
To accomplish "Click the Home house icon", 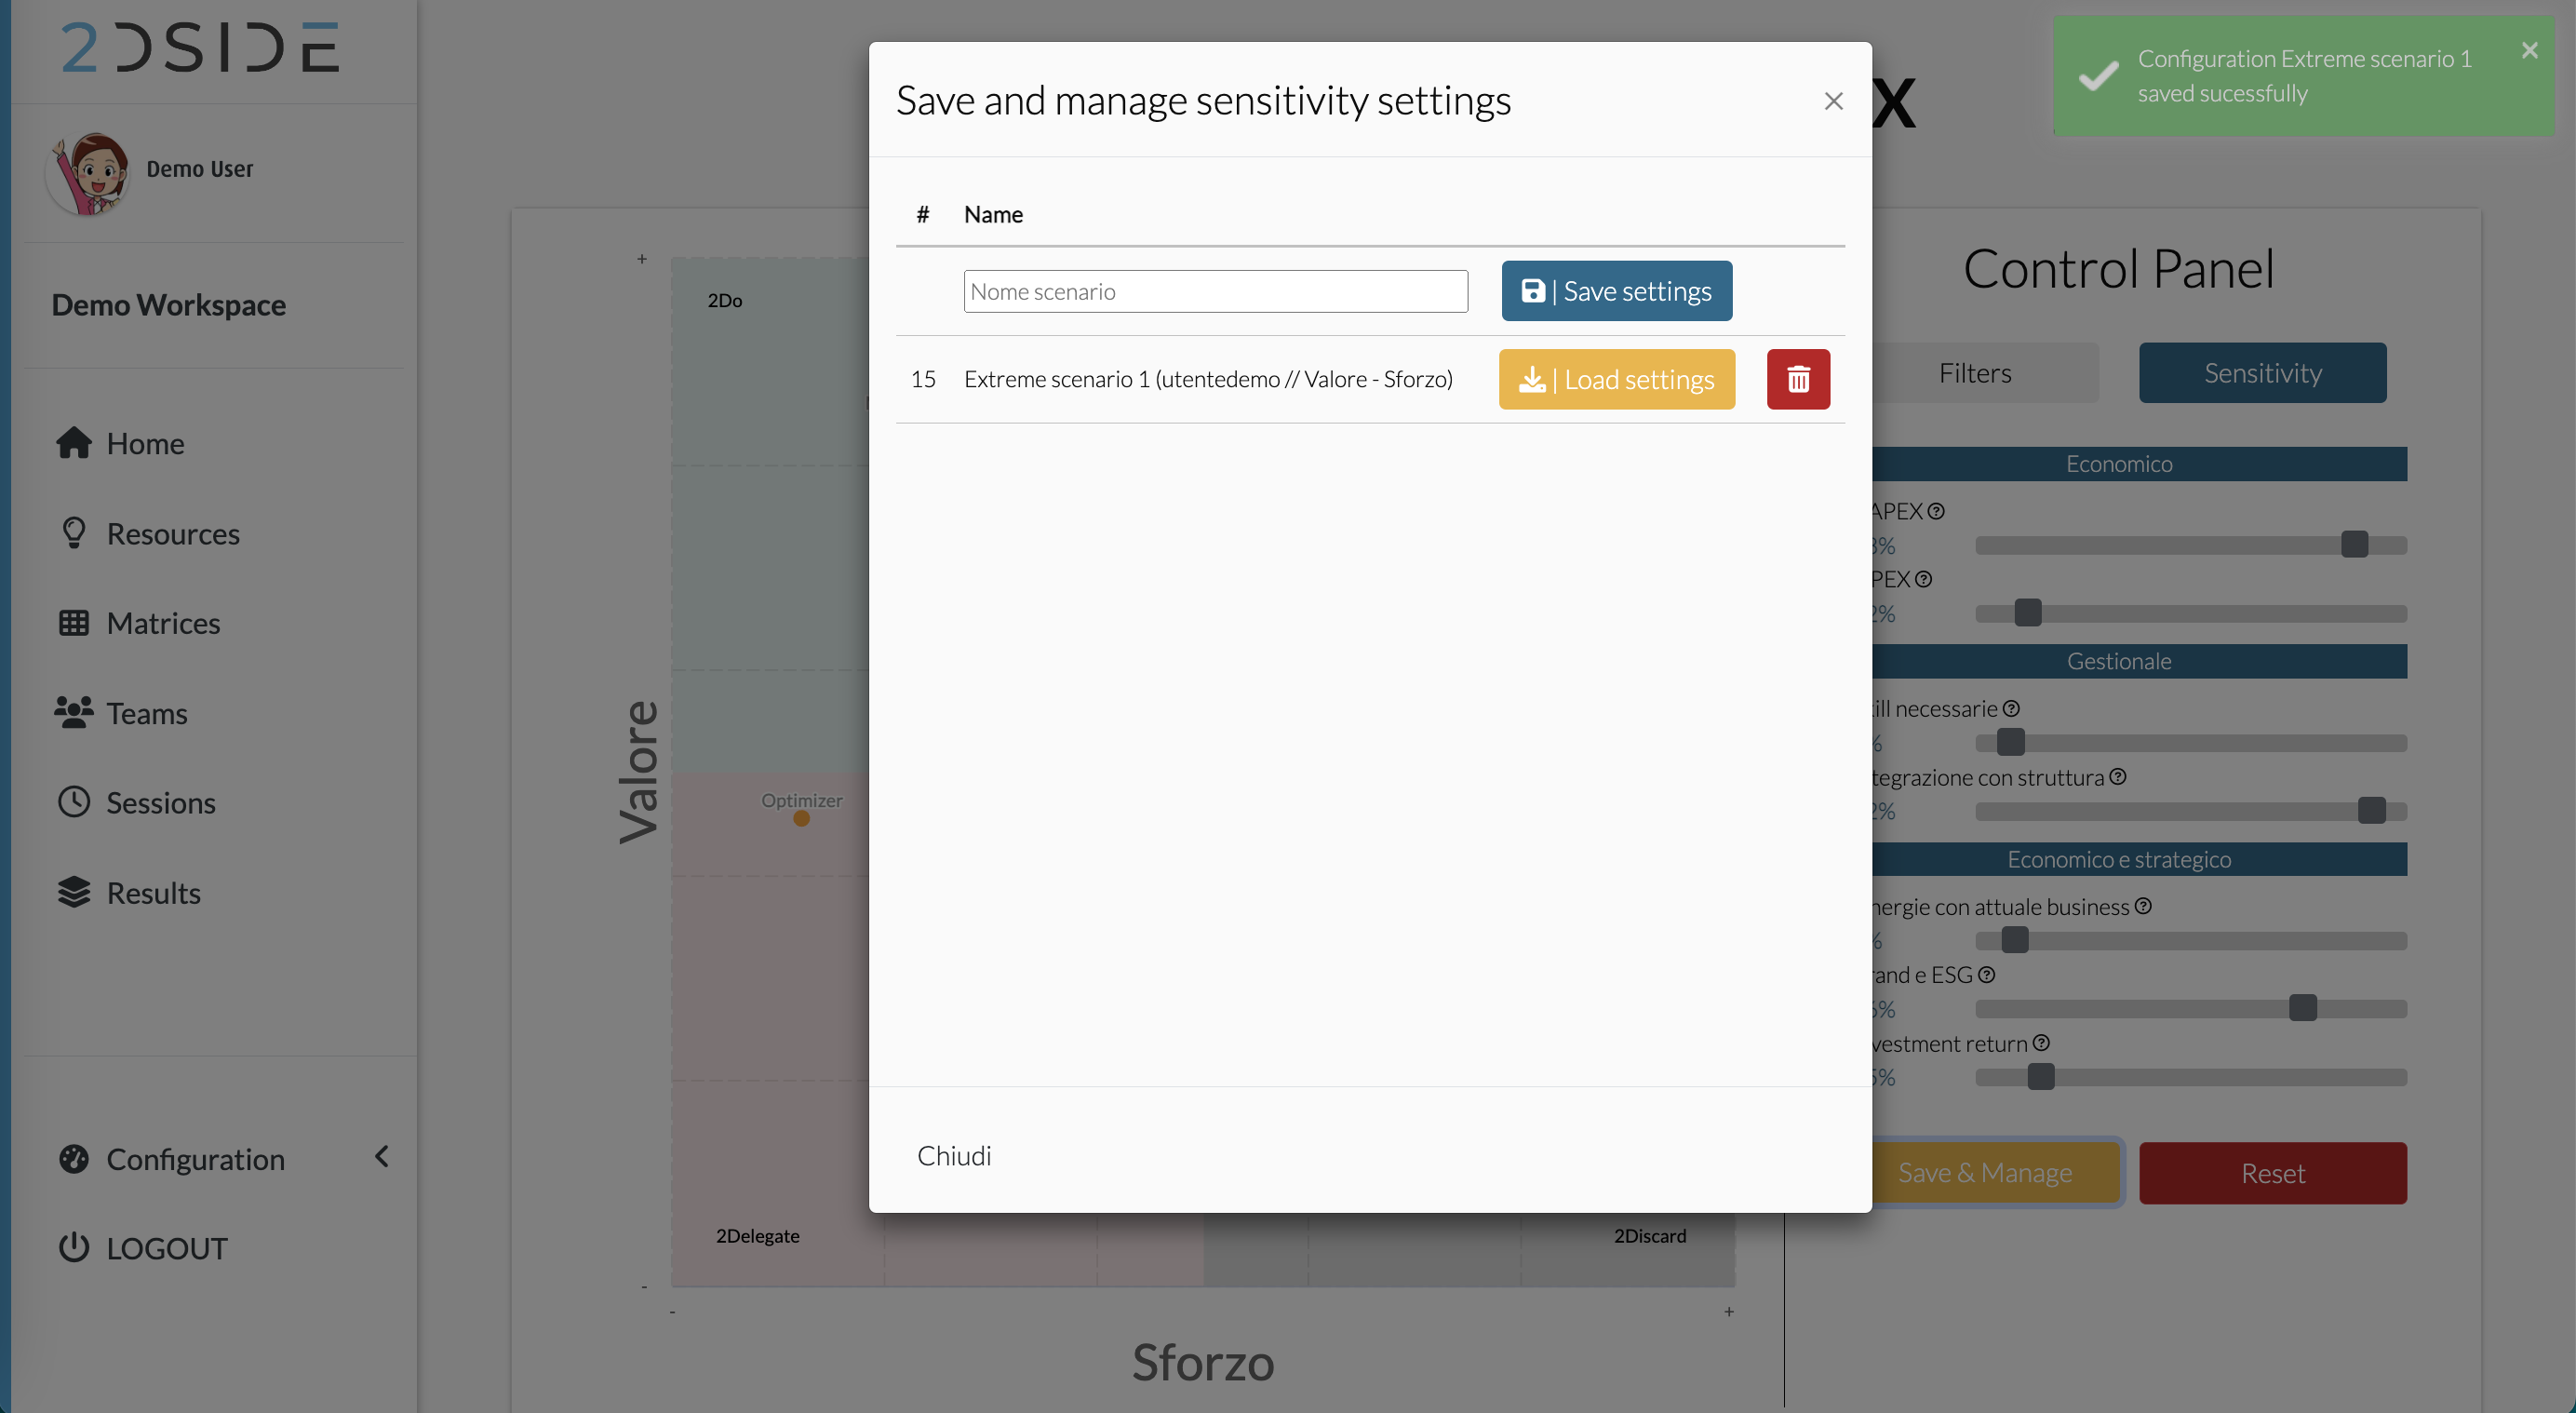I will 74,442.
